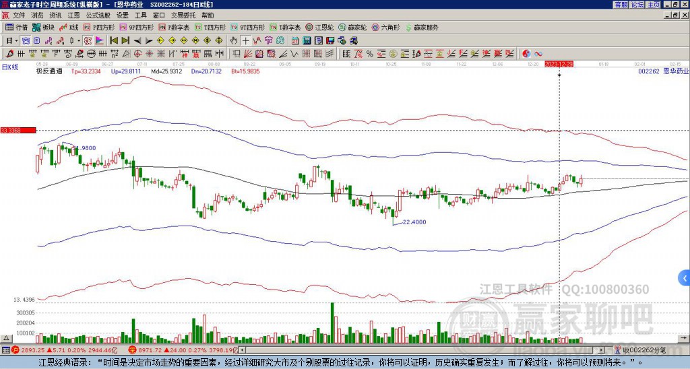Screen dimensions: 690x369
Task: Click horizontal scrollbar left arrow
Action: coord(242,350)
